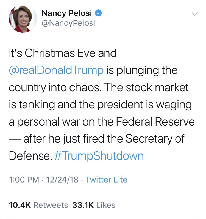Open the #TrumpShutdown hashtag

point(99,156)
